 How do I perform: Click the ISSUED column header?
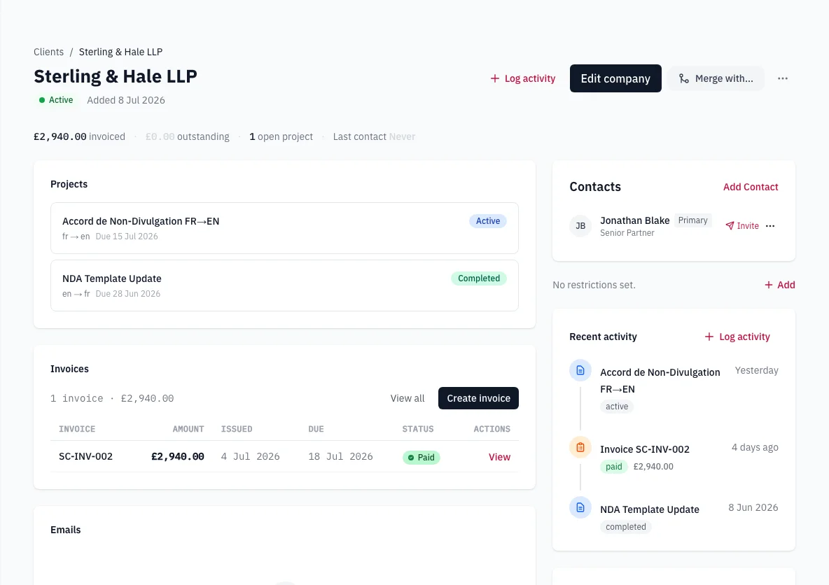[237, 429]
